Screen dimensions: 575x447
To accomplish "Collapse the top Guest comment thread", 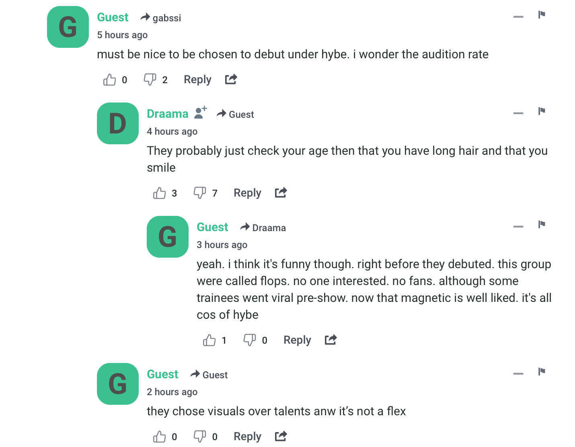I will tap(518, 17).
